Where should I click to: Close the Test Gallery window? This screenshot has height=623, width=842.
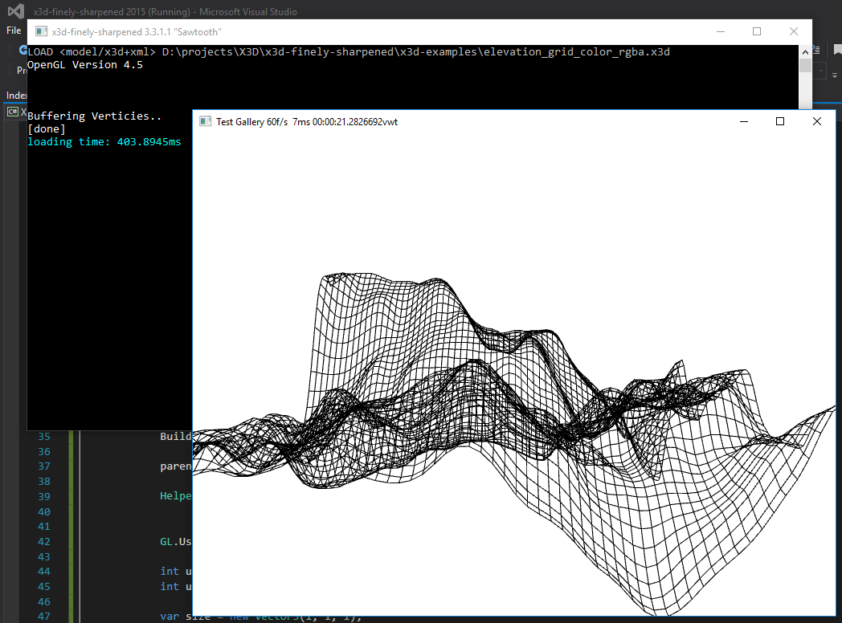pos(817,121)
